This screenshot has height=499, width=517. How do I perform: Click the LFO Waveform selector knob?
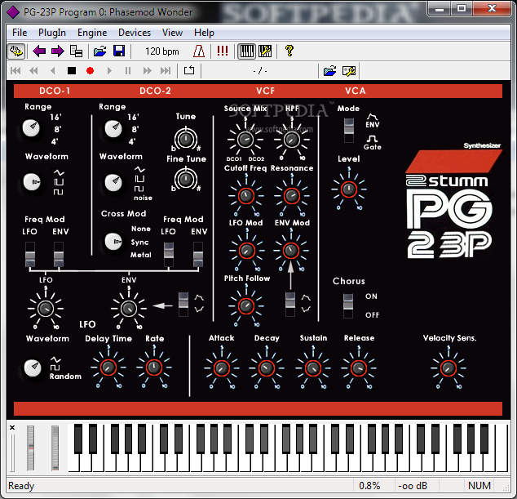[x=33, y=368]
